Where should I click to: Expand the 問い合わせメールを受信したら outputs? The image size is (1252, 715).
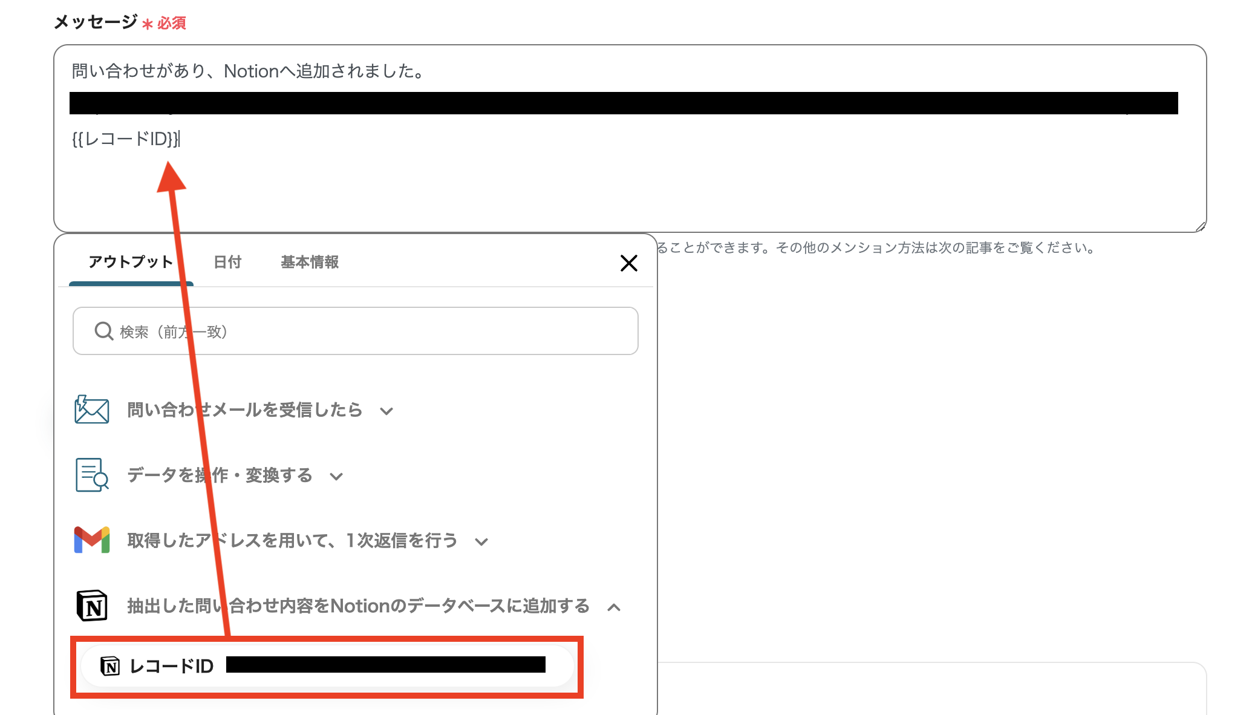388,410
